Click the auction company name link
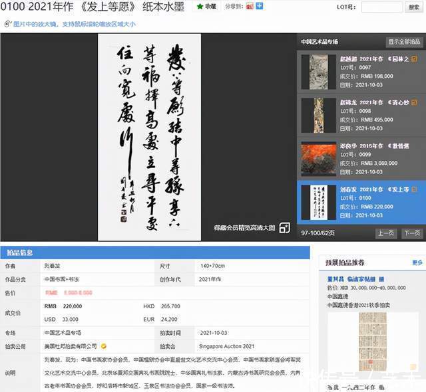 [x=71, y=346]
